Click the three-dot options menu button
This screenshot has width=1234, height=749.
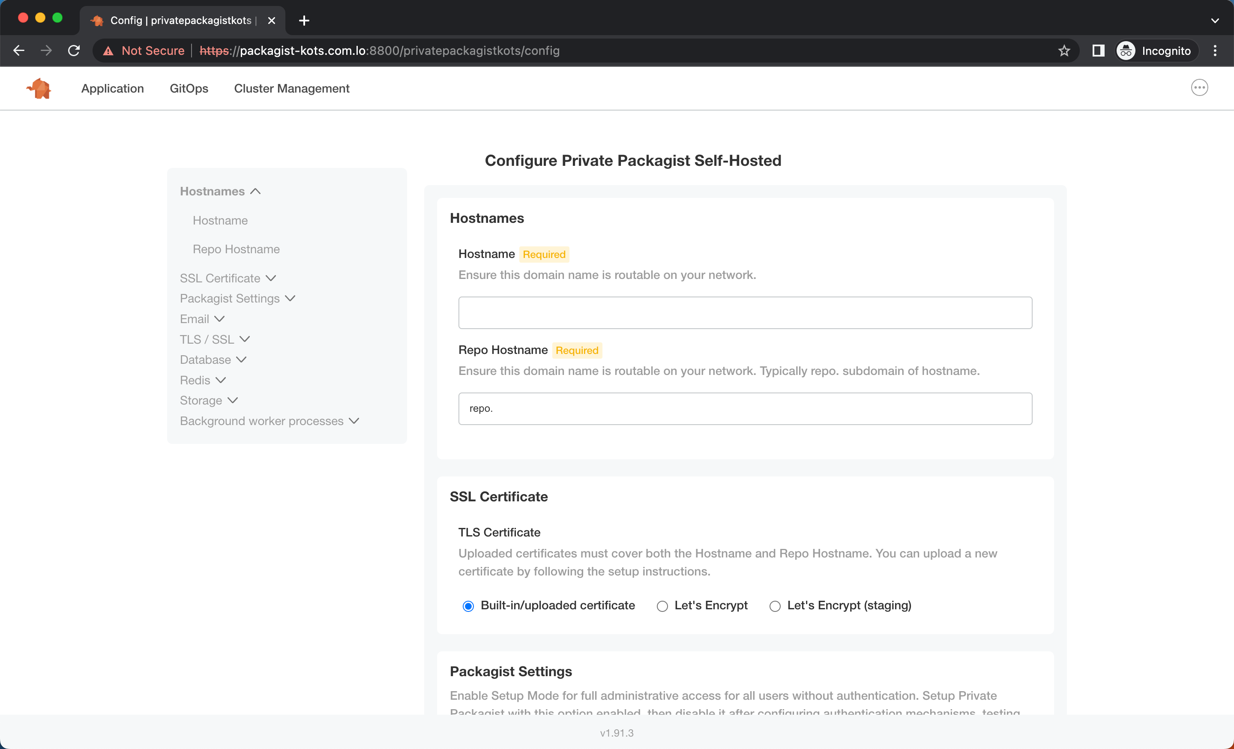(x=1200, y=87)
